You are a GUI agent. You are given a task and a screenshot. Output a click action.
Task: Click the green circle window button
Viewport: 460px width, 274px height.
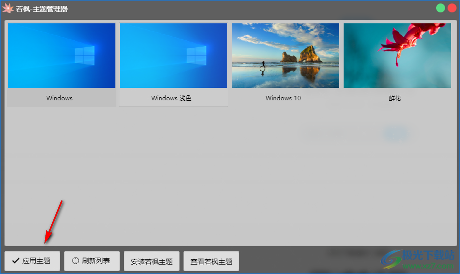click(x=440, y=8)
